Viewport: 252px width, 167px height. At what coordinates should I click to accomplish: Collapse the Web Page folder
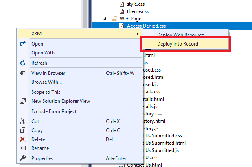105,19
